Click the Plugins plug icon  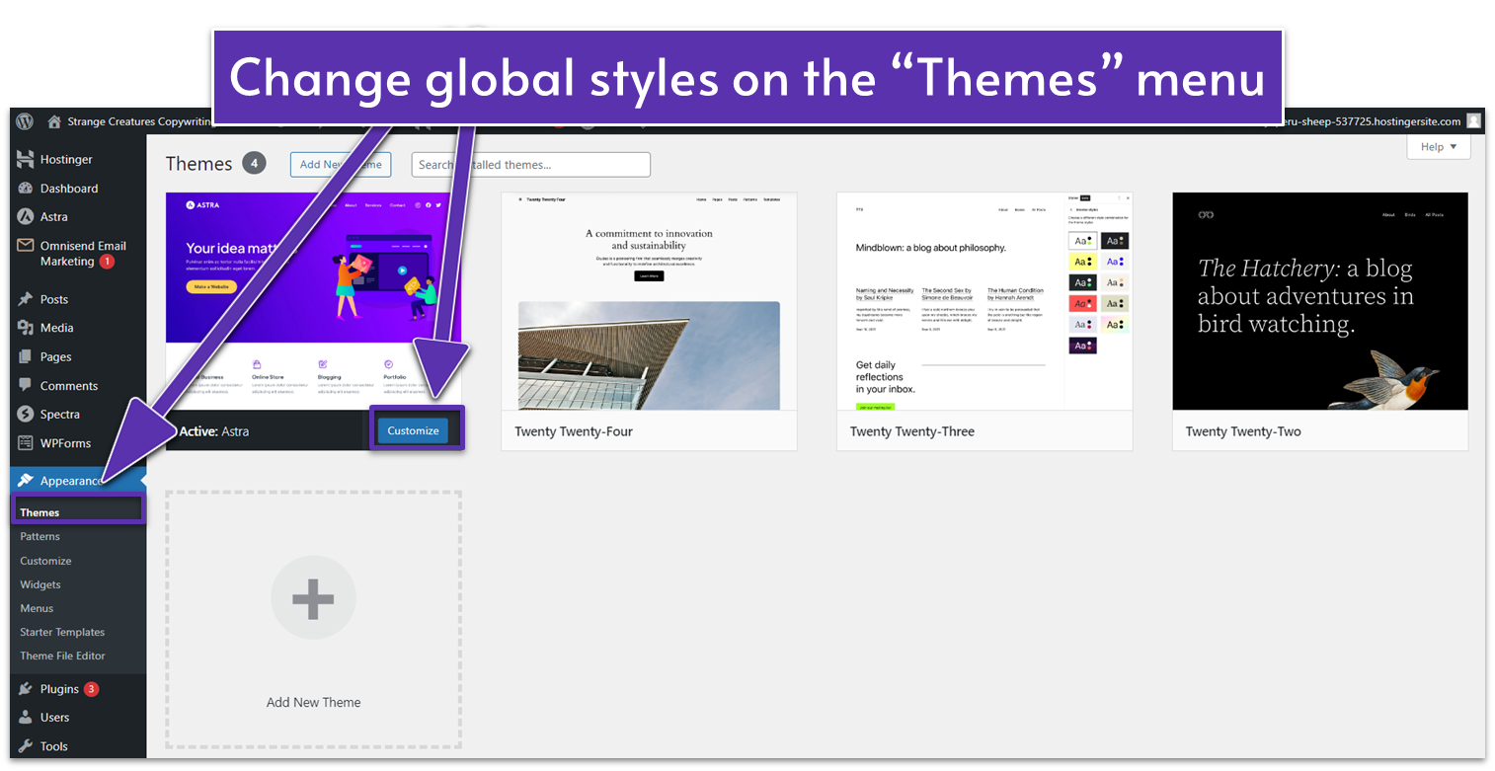[x=26, y=689]
